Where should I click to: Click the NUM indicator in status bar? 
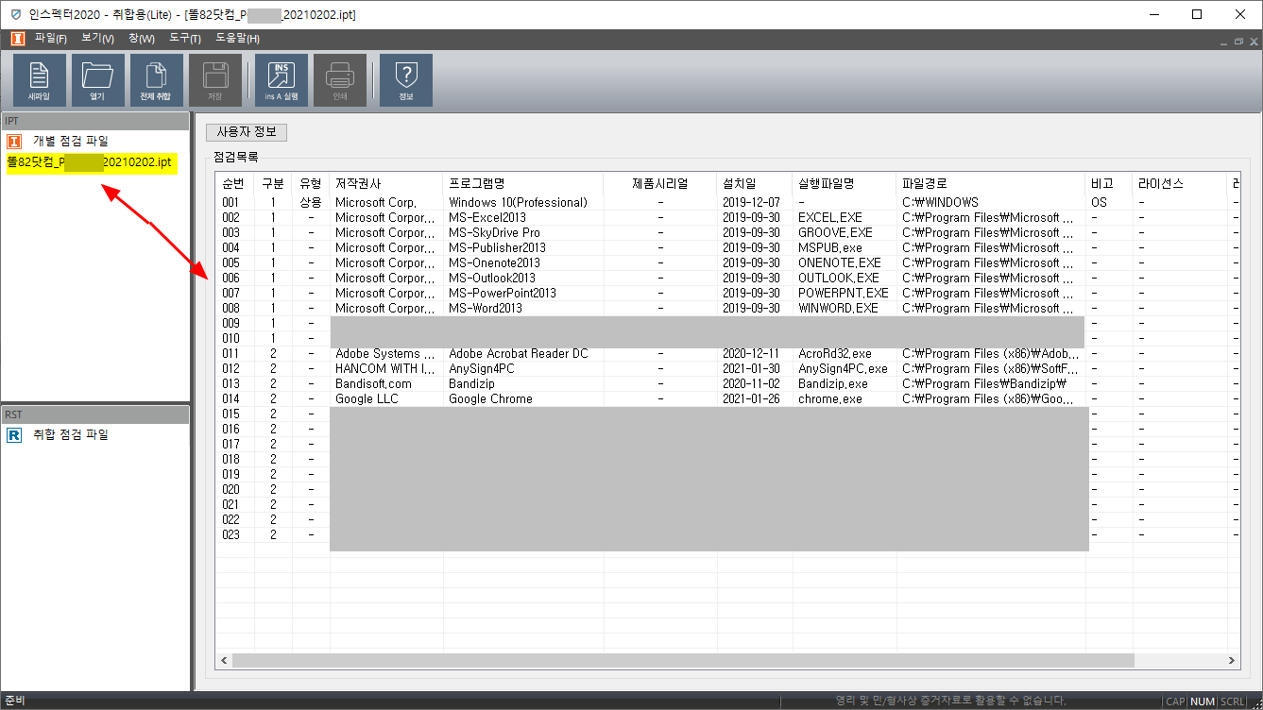(x=1202, y=702)
